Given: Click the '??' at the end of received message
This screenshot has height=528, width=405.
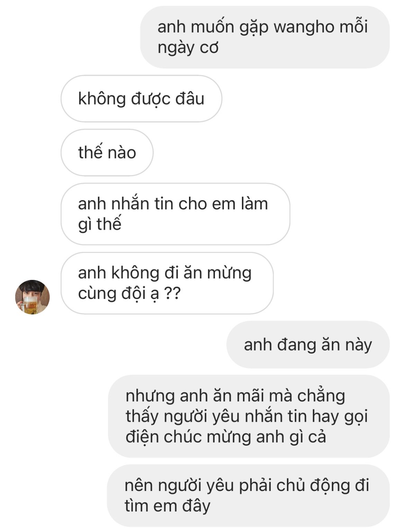Looking at the screenshot, I should pyautogui.click(x=172, y=294).
